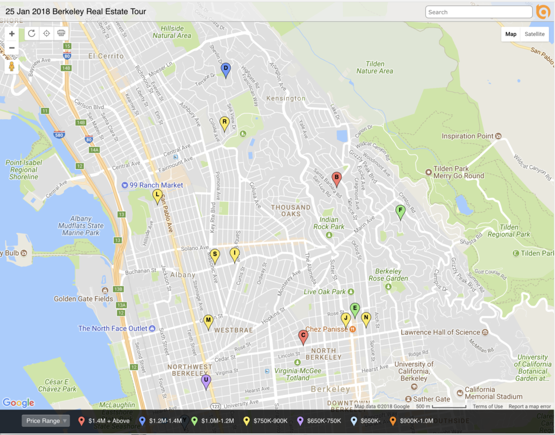Click the refresh map icon
The height and width of the screenshot is (435, 555).
coord(31,33)
